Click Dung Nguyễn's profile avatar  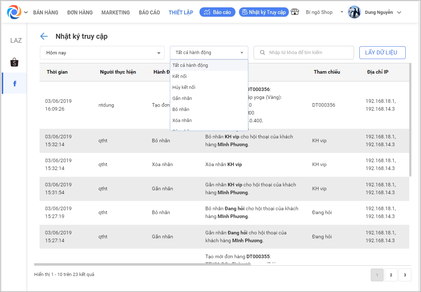pyautogui.click(x=354, y=12)
